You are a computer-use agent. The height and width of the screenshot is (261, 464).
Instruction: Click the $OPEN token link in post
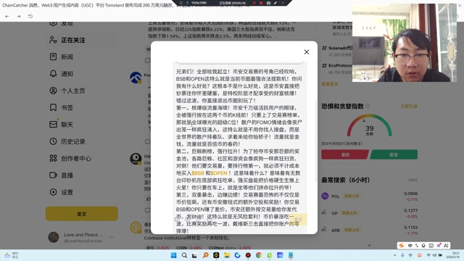pyautogui.click(x=219, y=173)
